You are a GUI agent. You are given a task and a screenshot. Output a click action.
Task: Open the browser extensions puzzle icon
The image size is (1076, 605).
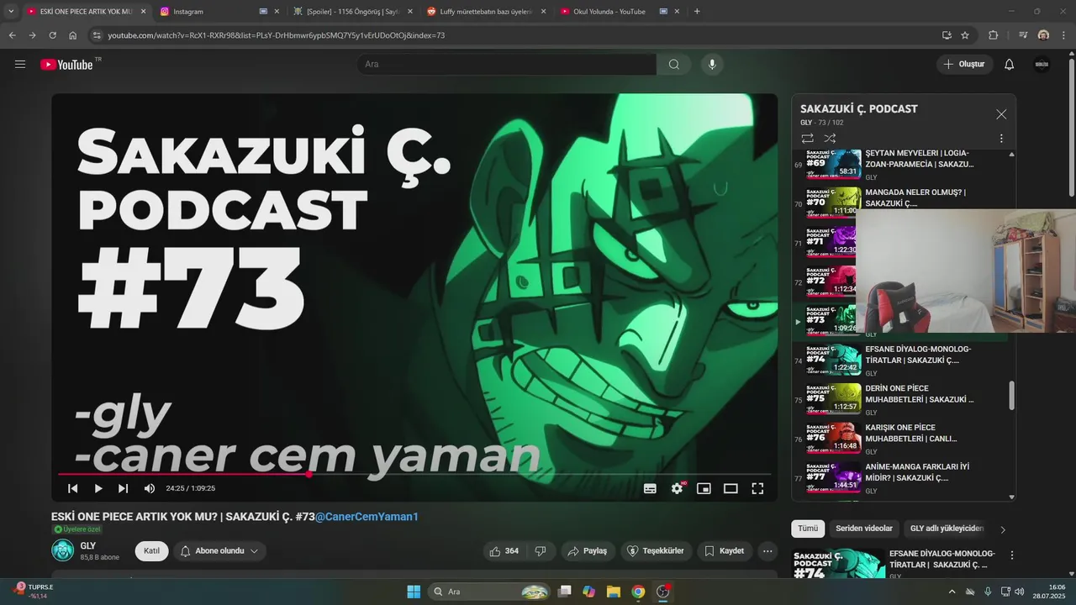(x=994, y=35)
